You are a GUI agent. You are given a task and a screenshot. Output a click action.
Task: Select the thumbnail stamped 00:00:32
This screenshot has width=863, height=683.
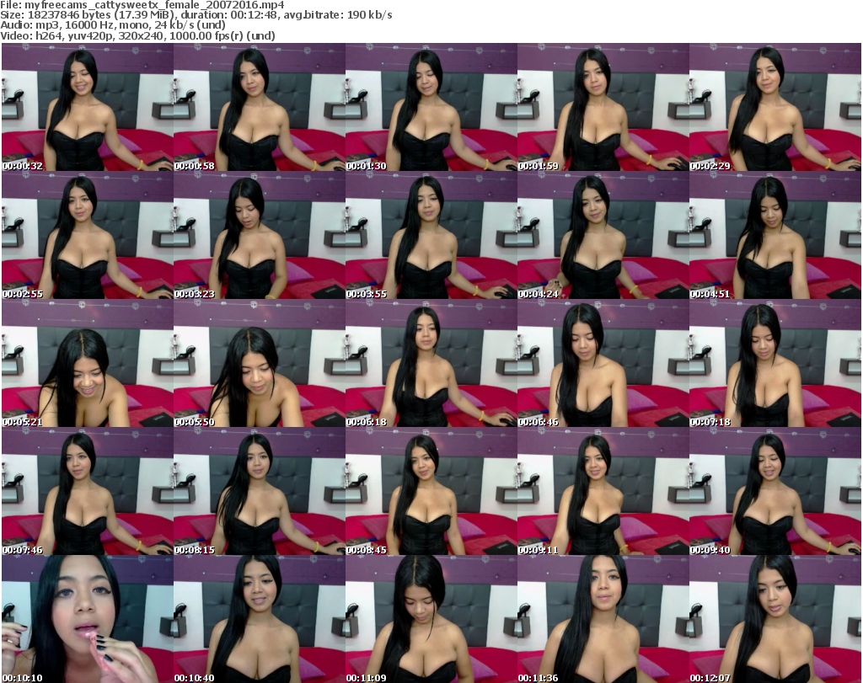coord(88,107)
